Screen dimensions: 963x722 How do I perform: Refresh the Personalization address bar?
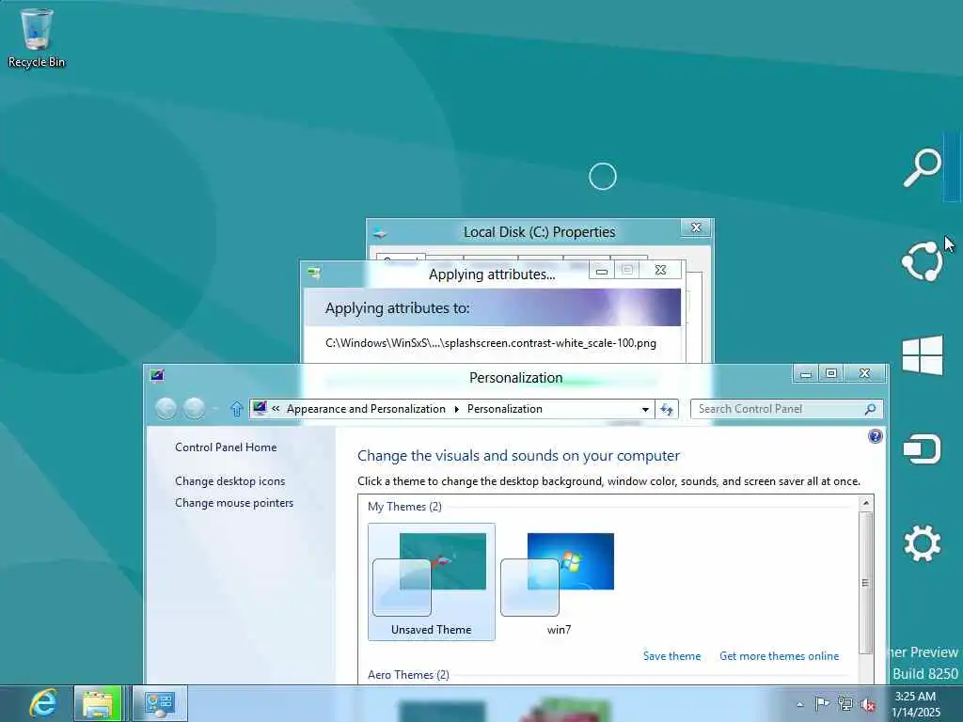(667, 409)
